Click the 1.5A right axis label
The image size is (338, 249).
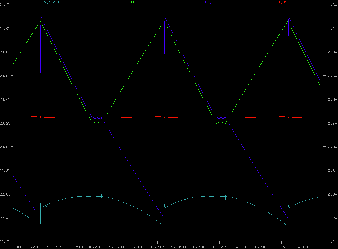point(332,5)
